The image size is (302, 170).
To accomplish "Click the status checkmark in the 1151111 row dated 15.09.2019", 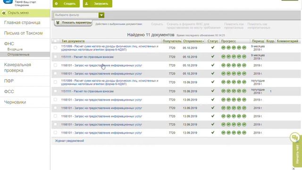I will 213,91.
